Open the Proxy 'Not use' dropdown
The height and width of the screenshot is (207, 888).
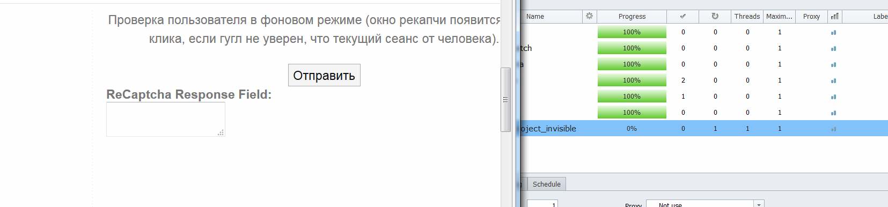(x=705, y=204)
